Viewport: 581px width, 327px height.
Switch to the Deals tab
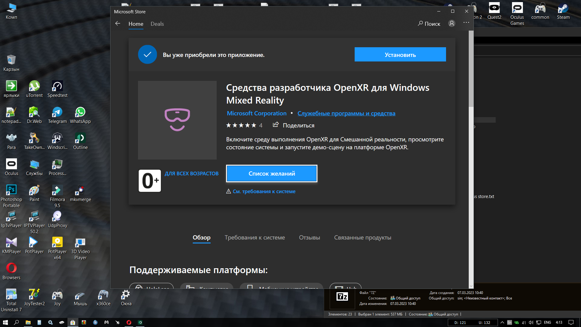coord(157,24)
